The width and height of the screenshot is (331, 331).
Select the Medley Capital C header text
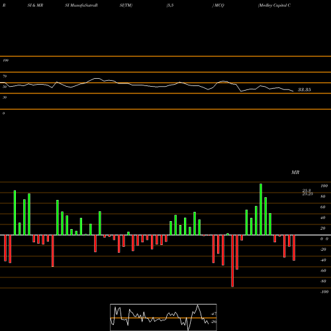(274, 5)
